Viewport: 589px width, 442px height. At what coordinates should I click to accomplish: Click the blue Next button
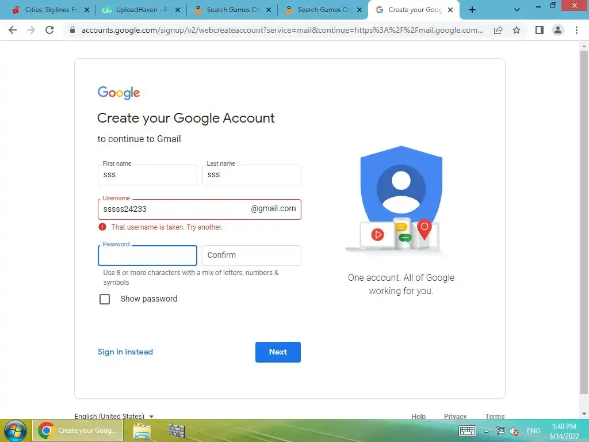pos(278,352)
